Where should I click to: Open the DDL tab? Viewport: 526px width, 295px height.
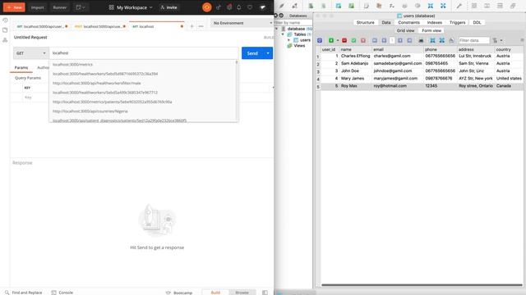477,22
